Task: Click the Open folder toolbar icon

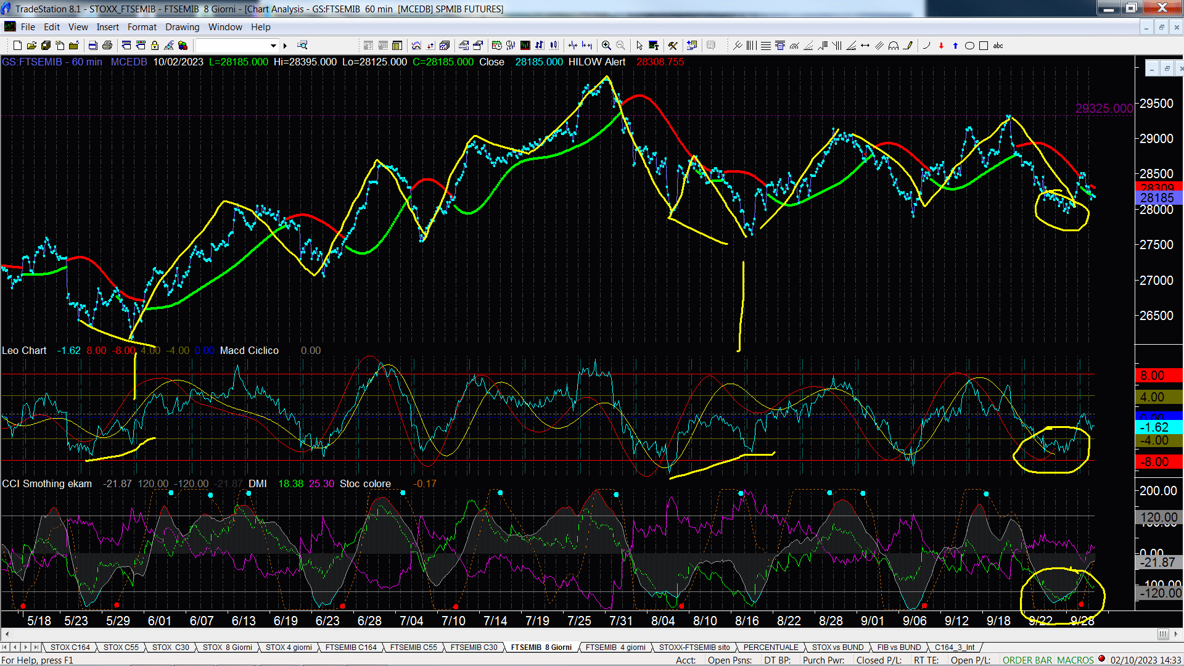Action: (x=31, y=46)
